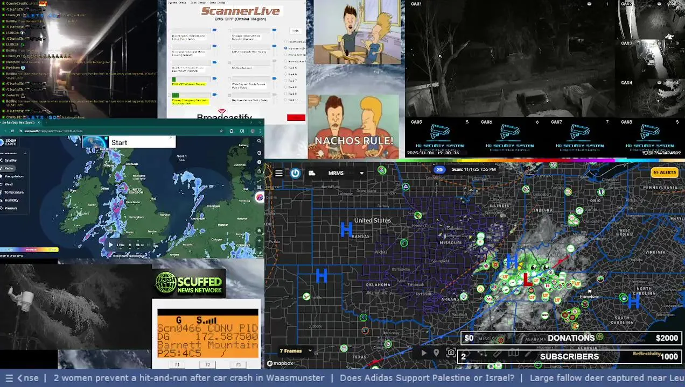Toggle checkbox for EMS OPP Ottawa Region feed

click(170, 80)
